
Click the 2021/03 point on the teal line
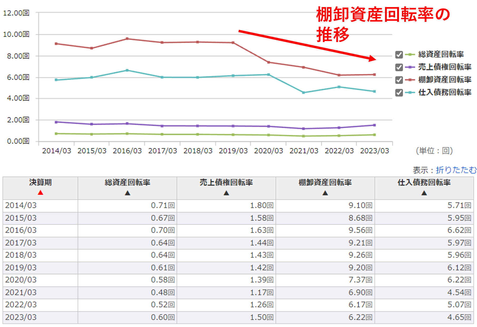point(304,93)
